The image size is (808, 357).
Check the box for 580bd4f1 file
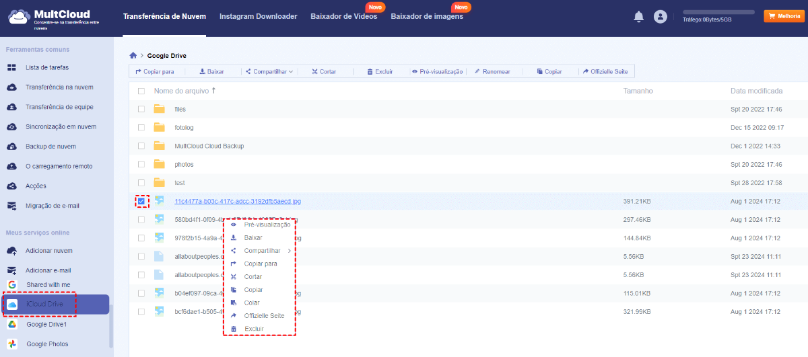[x=141, y=219]
